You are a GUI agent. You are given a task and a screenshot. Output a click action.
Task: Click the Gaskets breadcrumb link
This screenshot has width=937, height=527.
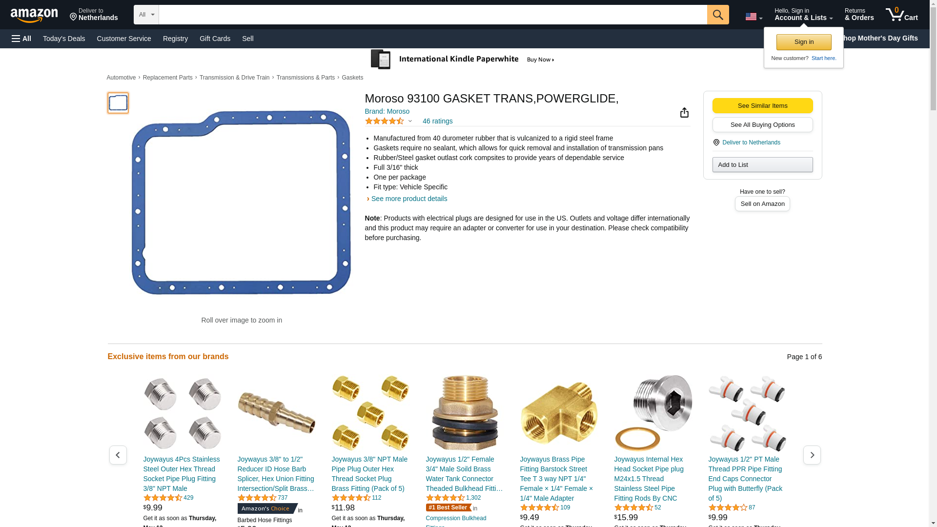[x=352, y=78]
